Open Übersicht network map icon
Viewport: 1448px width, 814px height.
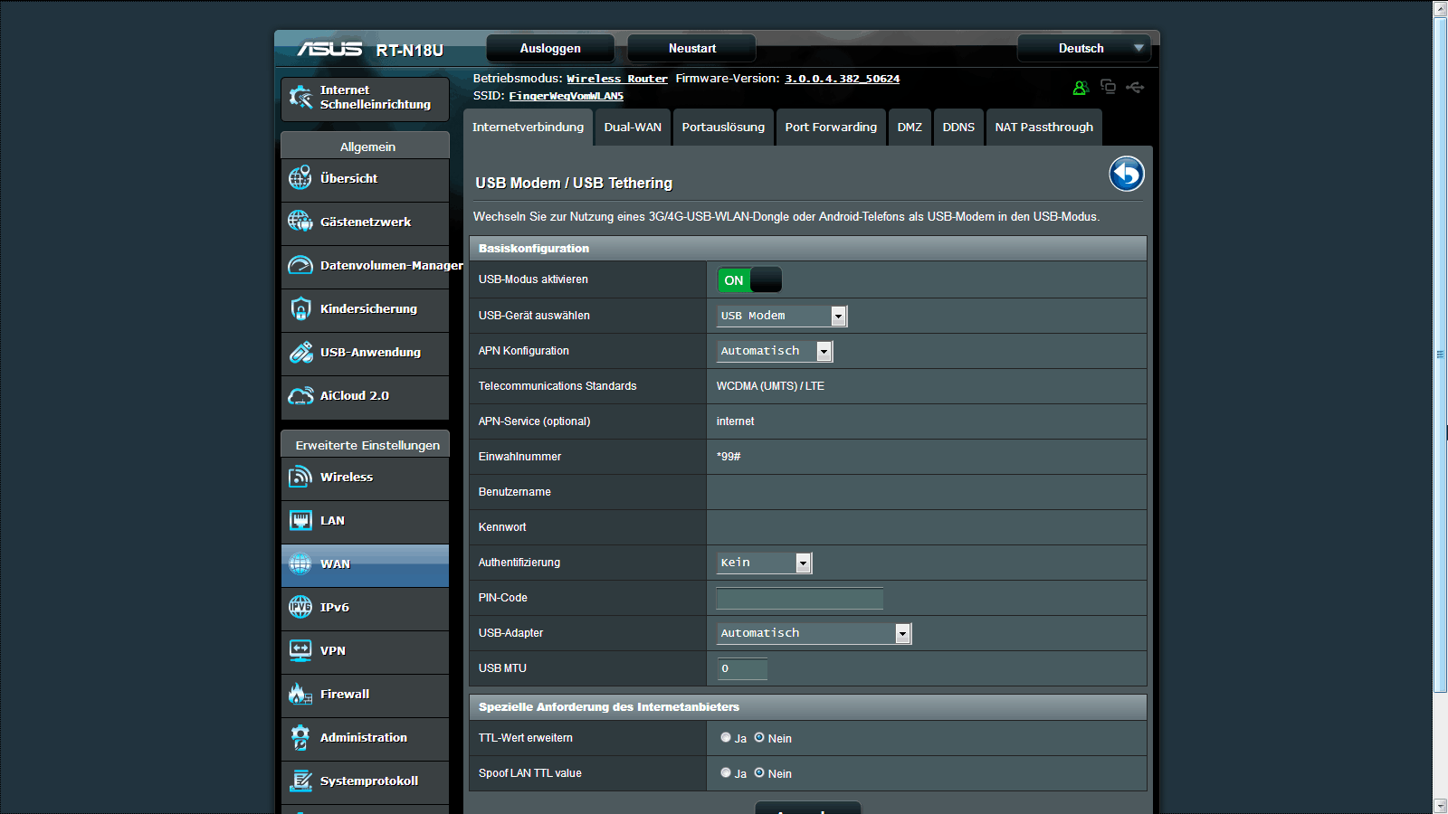(x=300, y=178)
